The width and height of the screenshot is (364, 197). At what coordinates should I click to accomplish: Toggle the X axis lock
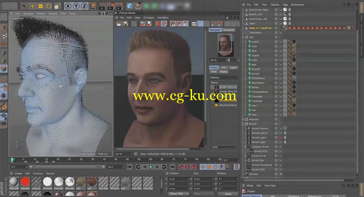(x=68, y=6)
